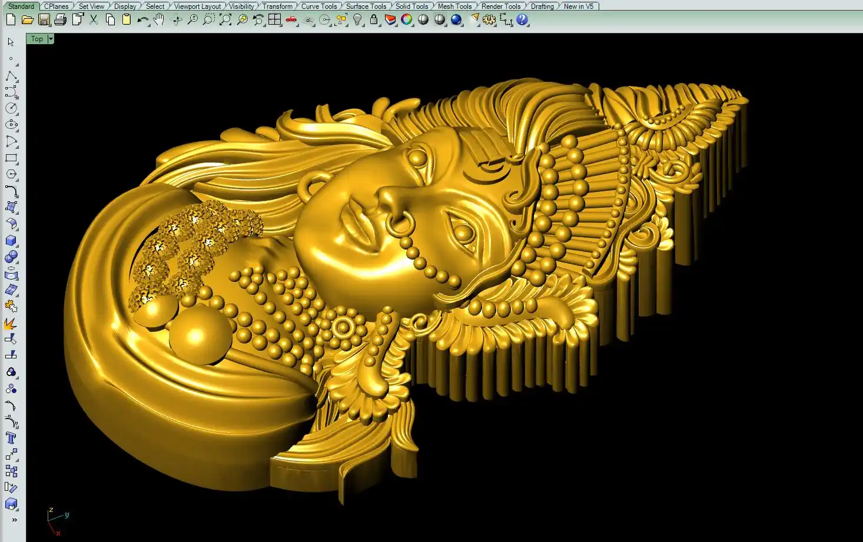
Task: Open Help with the question mark button
Action: coord(522,19)
